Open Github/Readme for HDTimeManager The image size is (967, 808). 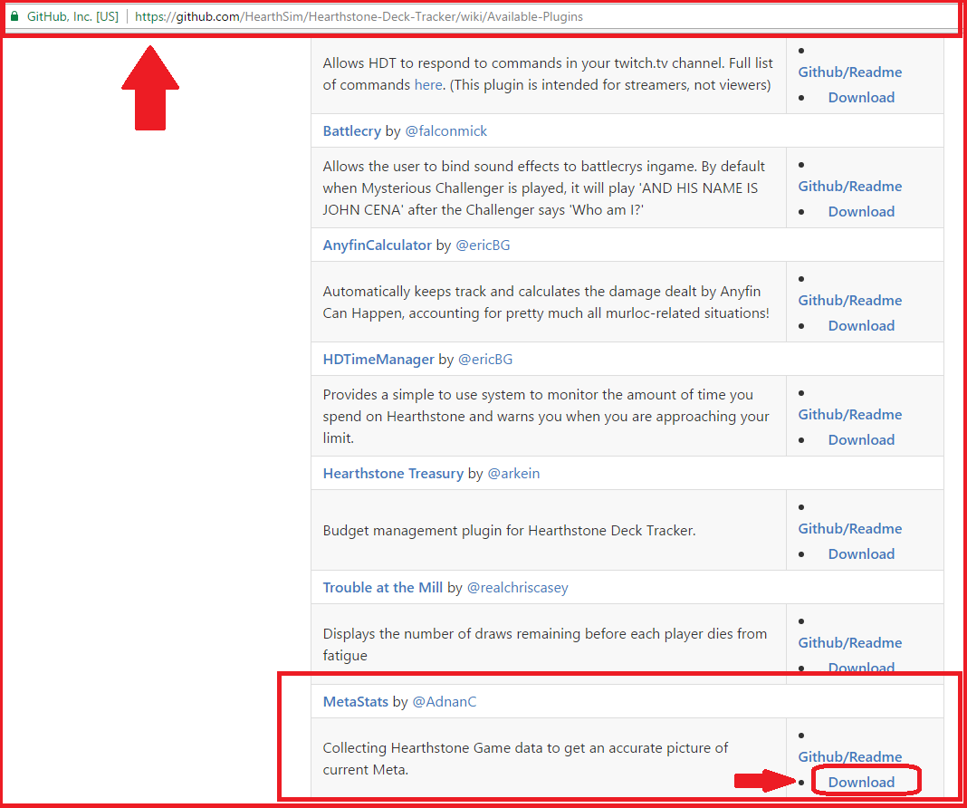850,415
